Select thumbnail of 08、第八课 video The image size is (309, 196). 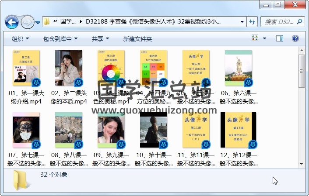tap(69, 130)
